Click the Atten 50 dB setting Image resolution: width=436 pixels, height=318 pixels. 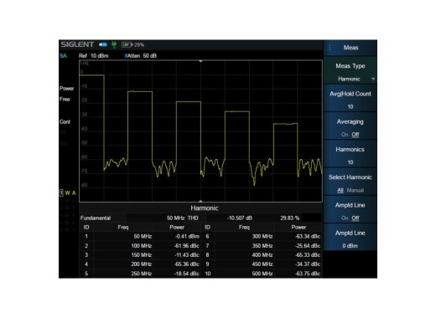(x=141, y=56)
